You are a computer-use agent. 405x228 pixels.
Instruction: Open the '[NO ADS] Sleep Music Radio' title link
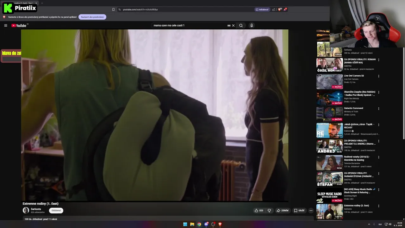point(360,191)
